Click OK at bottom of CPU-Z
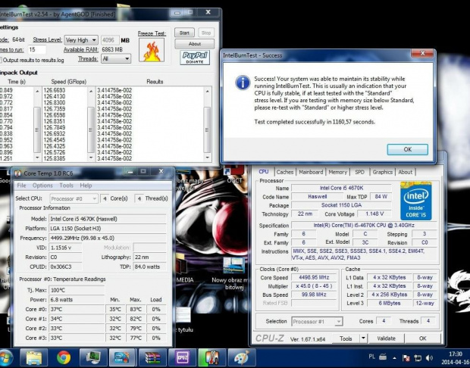 tap(423, 338)
